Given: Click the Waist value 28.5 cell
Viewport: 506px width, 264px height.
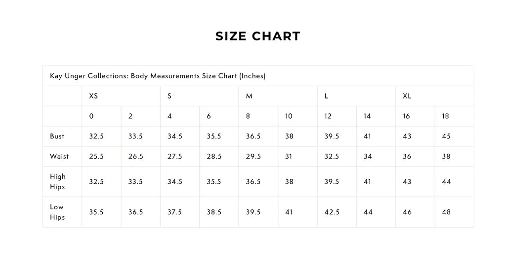Looking at the screenshot, I should point(214,157).
